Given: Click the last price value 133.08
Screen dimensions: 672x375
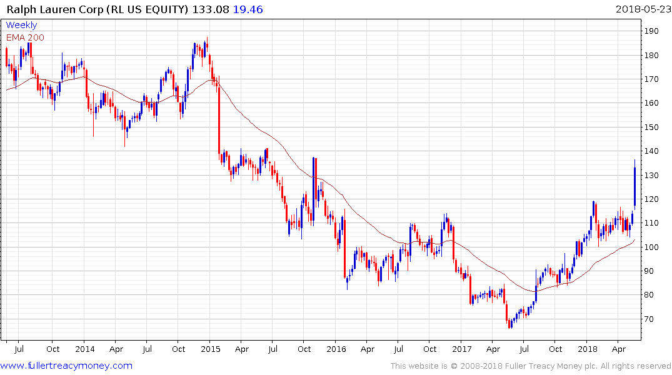Looking at the screenshot, I should 211,9.
